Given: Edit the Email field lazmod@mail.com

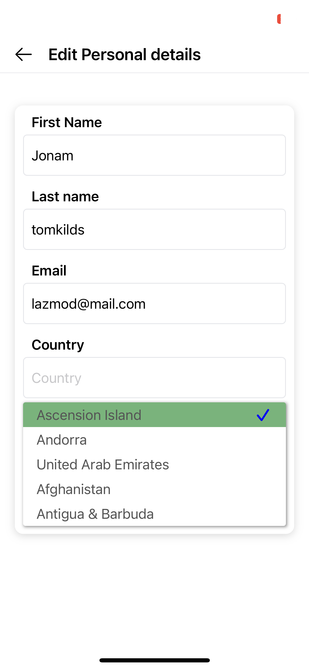Looking at the screenshot, I should point(154,303).
